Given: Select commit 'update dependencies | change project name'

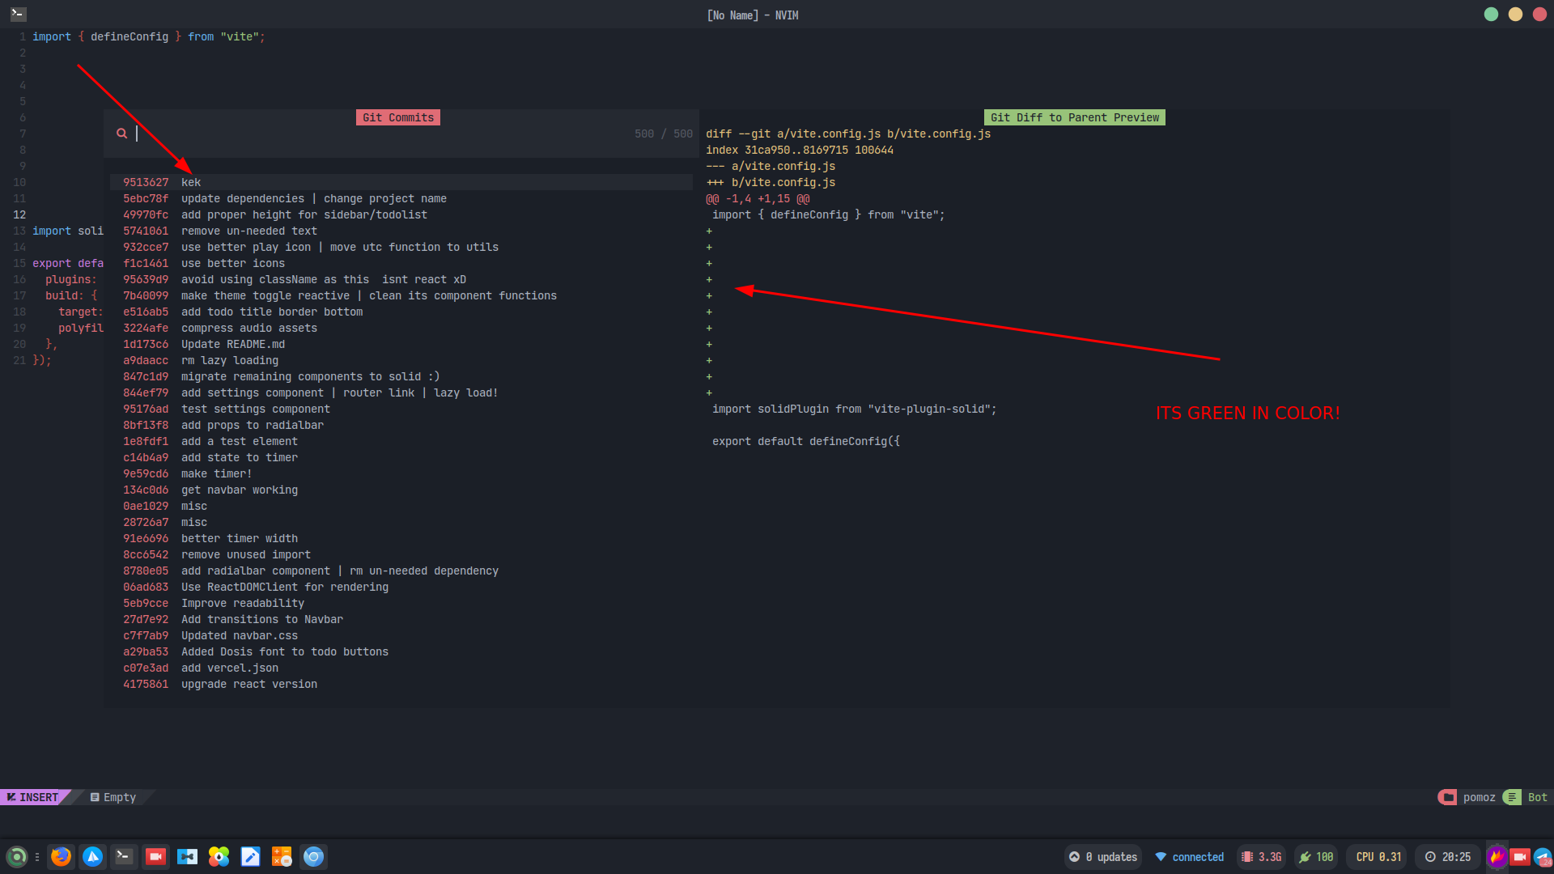Looking at the screenshot, I should point(401,198).
